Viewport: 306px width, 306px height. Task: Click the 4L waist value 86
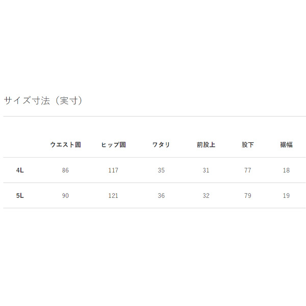[65, 170]
